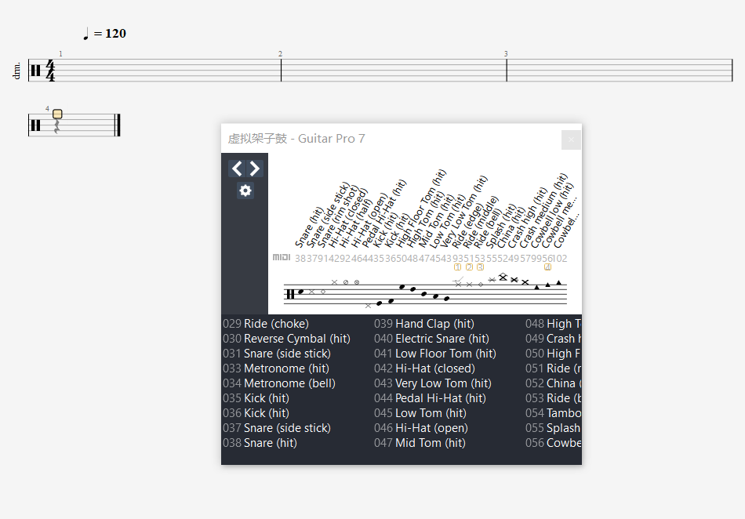This screenshot has width=745, height=519.
Task: Pick 030 Reverse Cymbal (hit)
Action: [286, 339]
